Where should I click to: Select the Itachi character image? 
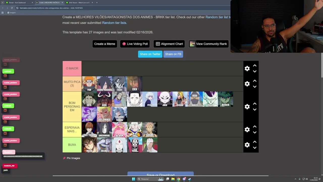[119, 84]
